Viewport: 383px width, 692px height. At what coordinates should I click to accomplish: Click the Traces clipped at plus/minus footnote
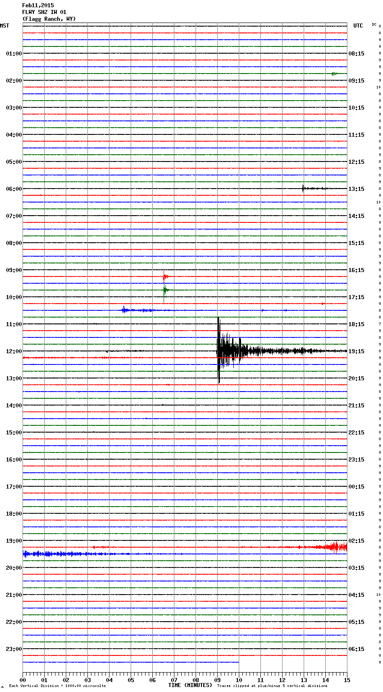[x=272, y=686]
